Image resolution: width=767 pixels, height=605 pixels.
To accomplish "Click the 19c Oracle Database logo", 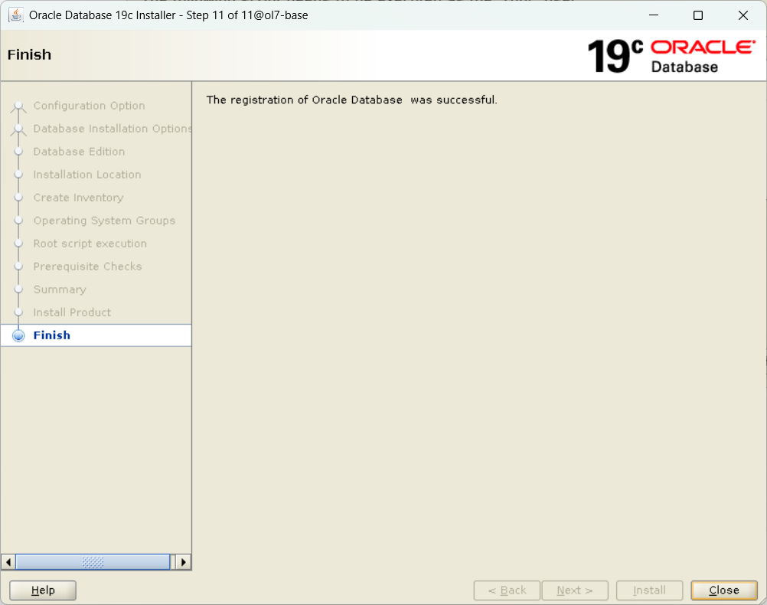I will 671,57.
